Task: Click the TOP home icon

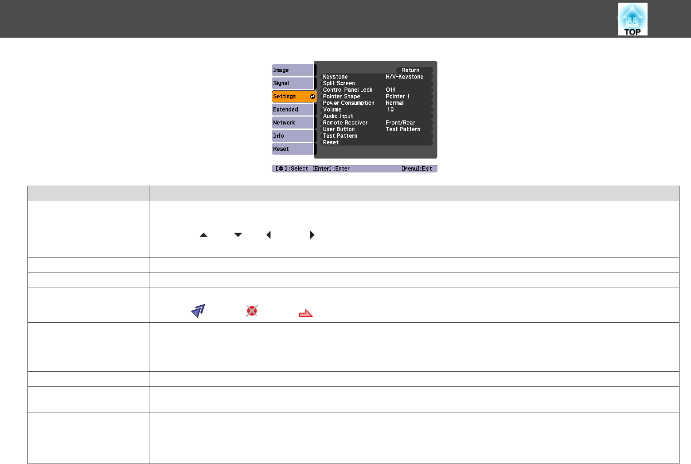Action: click(x=632, y=19)
